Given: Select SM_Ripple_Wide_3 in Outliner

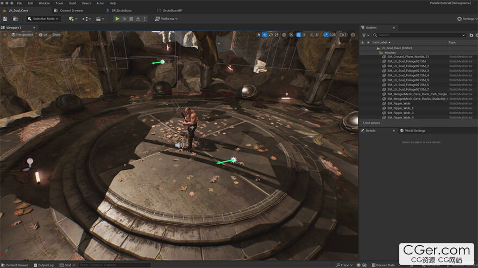Looking at the screenshot, I should [400, 113].
